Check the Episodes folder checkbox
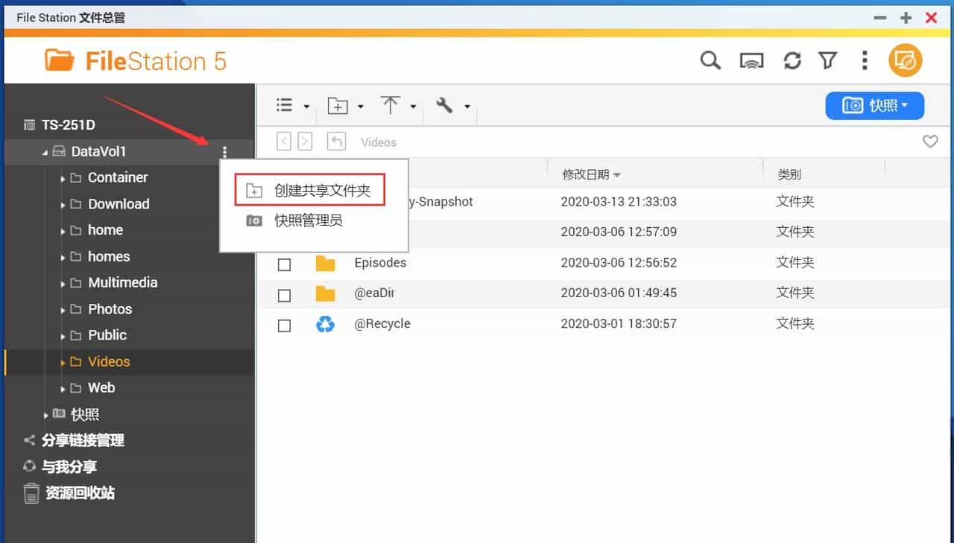Image resolution: width=954 pixels, height=543 pixels. click(x=284, y=264)
